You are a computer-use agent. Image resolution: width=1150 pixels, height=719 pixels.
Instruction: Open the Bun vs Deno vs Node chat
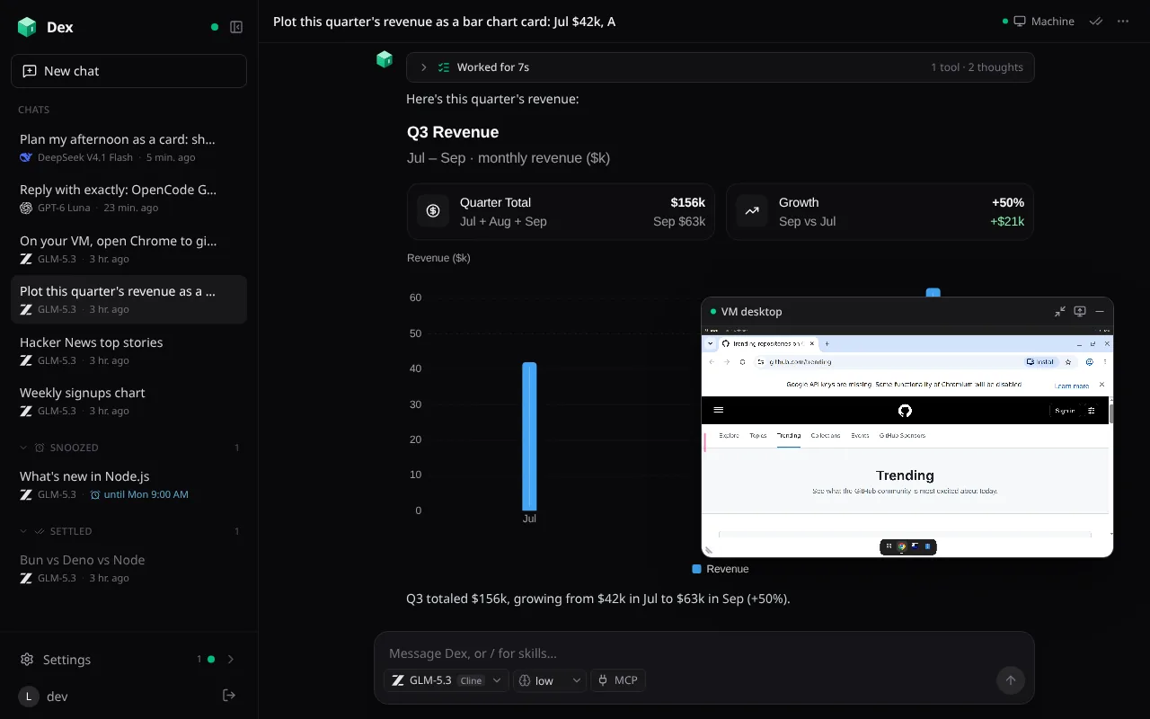point(128,568)
